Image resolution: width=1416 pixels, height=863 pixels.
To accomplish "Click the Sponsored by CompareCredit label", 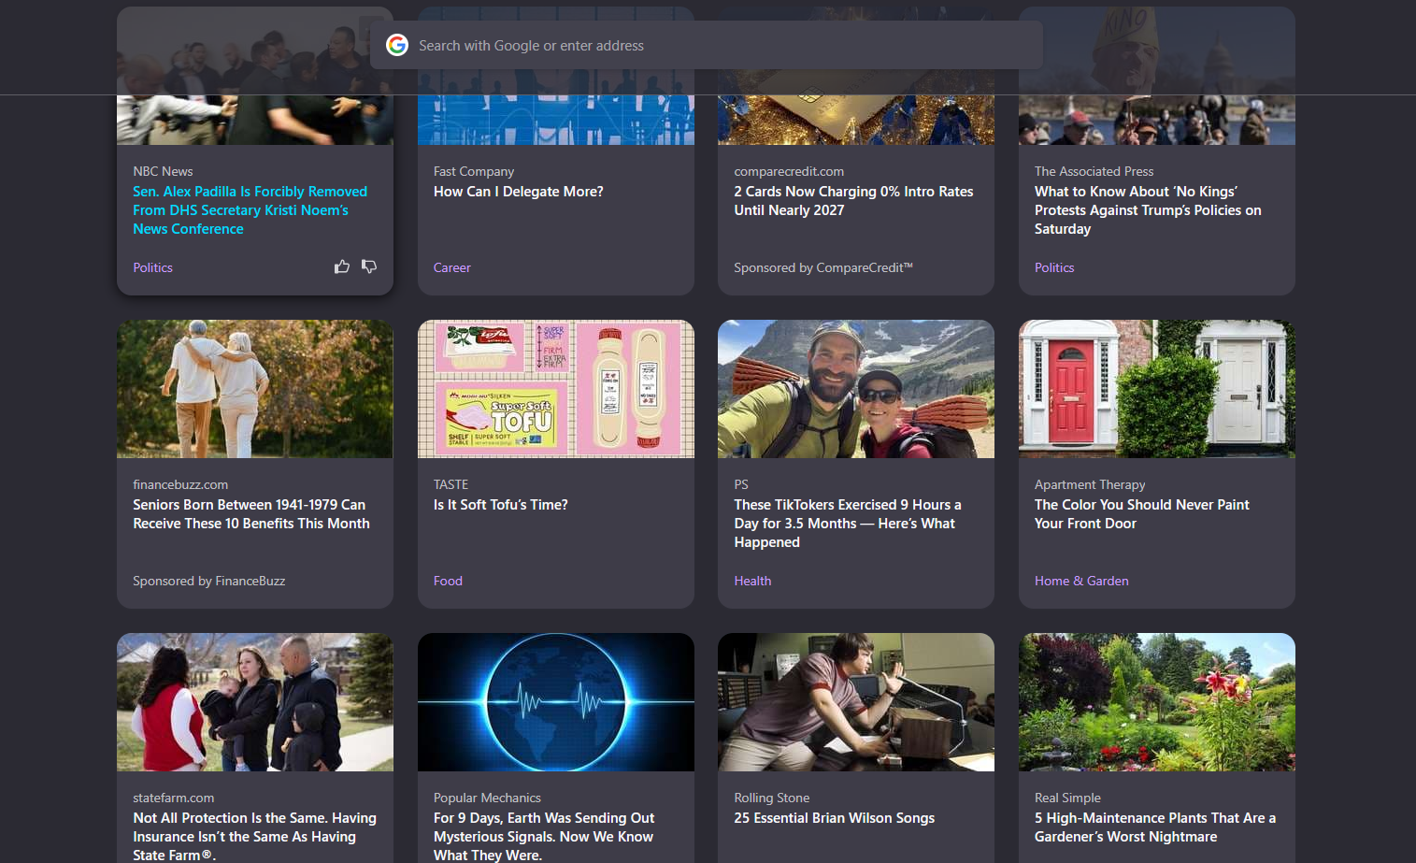I will (823, 267).
